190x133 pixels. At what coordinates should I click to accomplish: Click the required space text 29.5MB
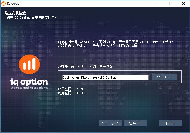coord(79,89)
